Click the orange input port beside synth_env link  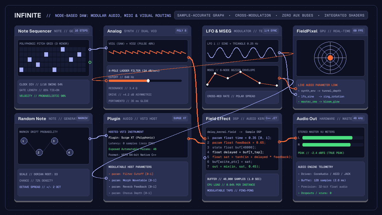296,89
